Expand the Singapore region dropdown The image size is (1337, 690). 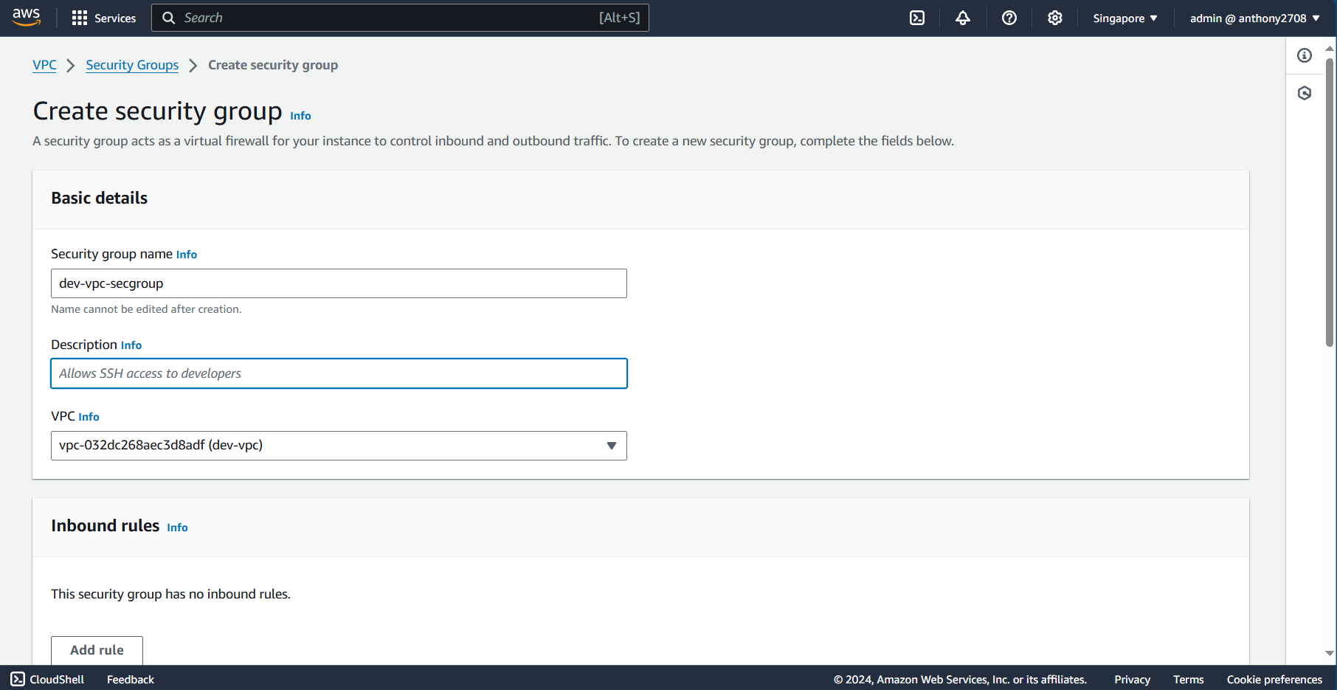tap(1125, 18)
